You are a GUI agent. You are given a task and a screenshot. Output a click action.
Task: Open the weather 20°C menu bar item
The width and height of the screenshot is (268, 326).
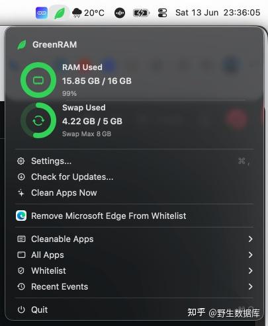coord(88,13)
